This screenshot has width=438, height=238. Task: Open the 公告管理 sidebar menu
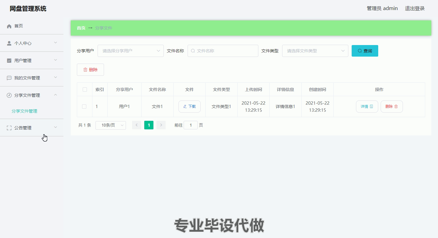pyautogui.click(x=32, y=128)
